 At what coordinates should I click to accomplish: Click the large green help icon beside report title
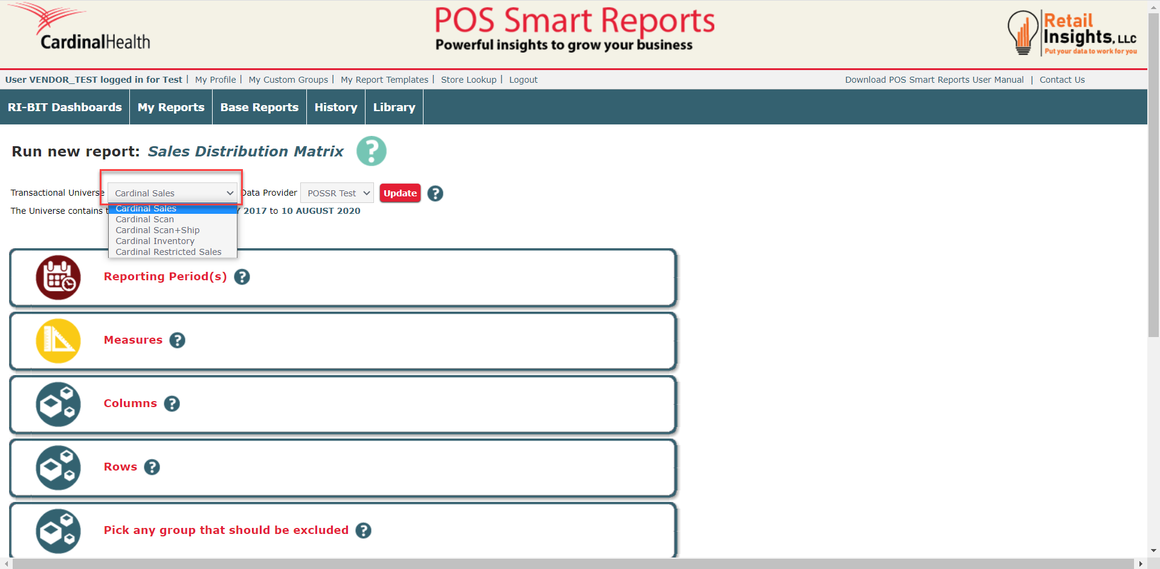[371, 151]
